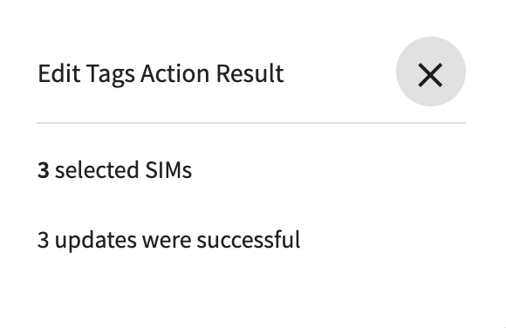
Task: Close the Edit Tags Action Result dialog
Action: 430,72
